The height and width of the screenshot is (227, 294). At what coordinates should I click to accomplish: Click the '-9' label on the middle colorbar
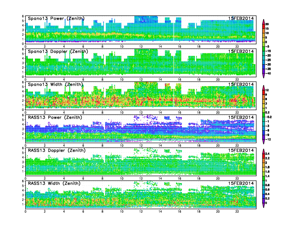click(267, 135)
